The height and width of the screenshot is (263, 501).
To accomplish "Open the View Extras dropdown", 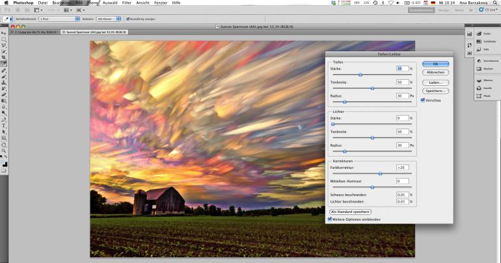I will pos(38,10).
